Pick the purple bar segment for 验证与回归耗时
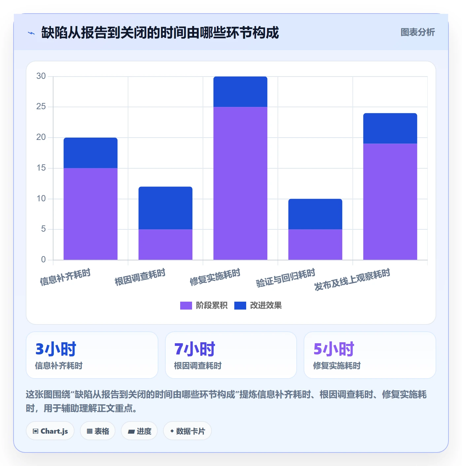Image resolution: width=462 pixels, height=466 pixels. coord(315,245)
